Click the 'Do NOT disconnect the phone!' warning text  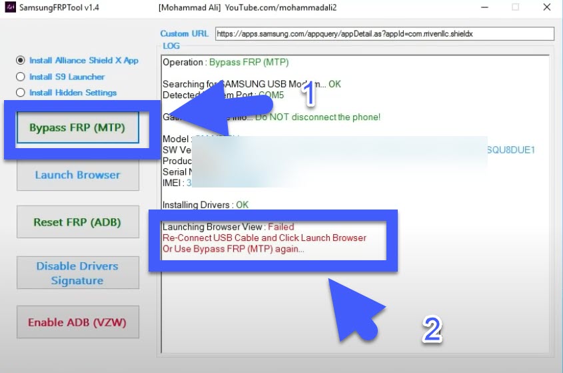coord(318,117)
